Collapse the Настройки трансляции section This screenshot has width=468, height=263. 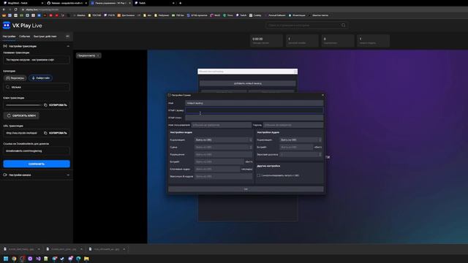[68, 46]
